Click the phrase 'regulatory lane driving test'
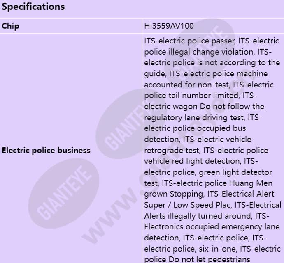Screen dimensions: 284x263 194,117
